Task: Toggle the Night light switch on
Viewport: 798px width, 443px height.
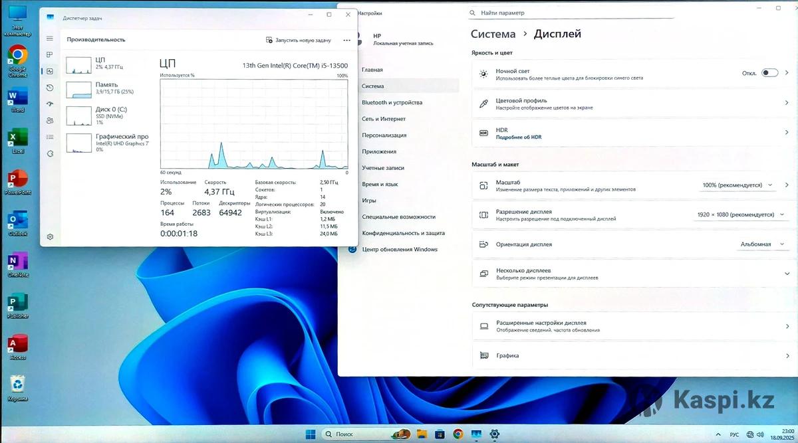Action: (769, 73)
